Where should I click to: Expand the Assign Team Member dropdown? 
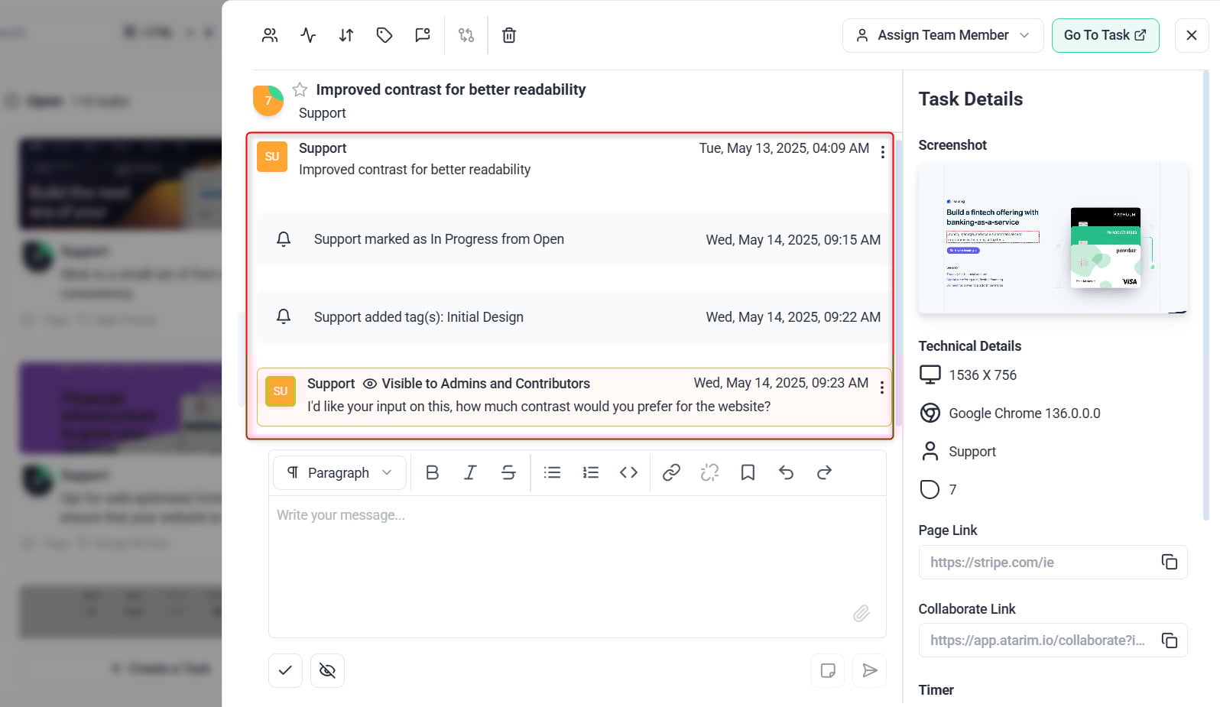coord(943,35)
